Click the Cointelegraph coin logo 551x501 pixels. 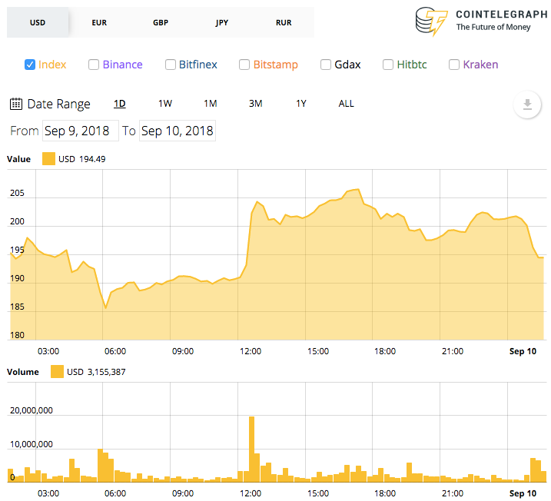point(431,21)
